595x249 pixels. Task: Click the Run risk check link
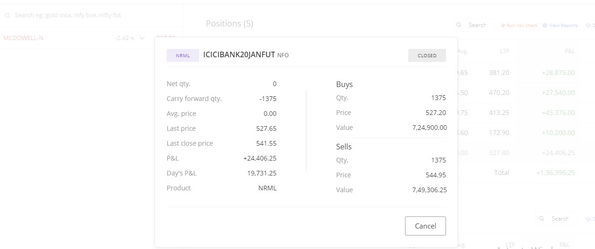pos(522,26)
